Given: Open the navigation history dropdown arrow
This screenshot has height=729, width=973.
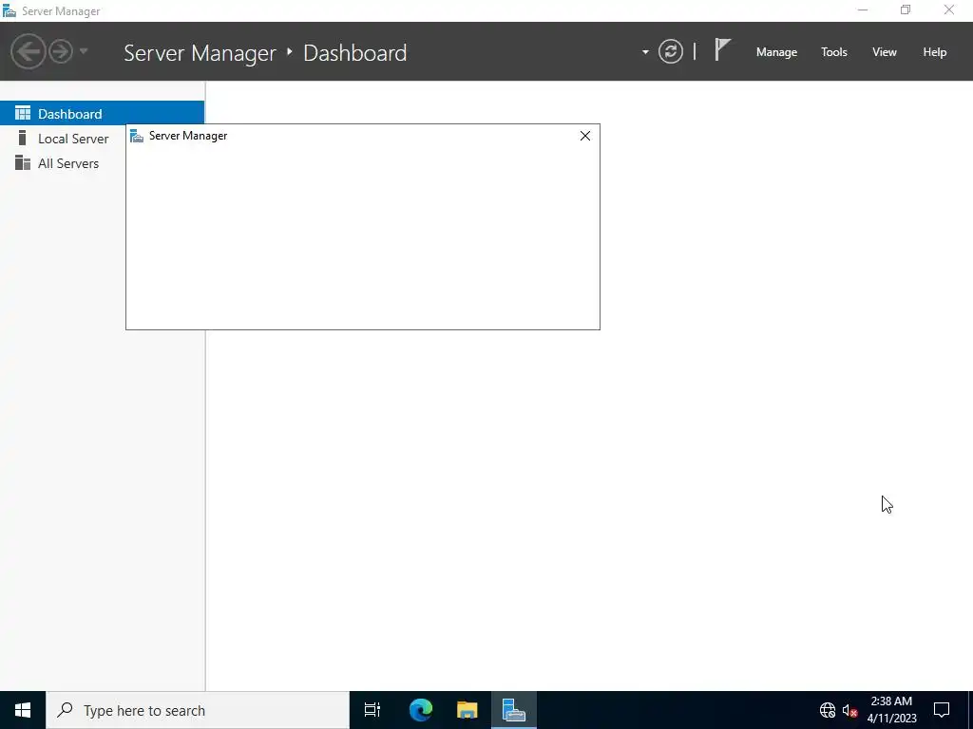Looking at the screenshot, I should pos(84,51).
